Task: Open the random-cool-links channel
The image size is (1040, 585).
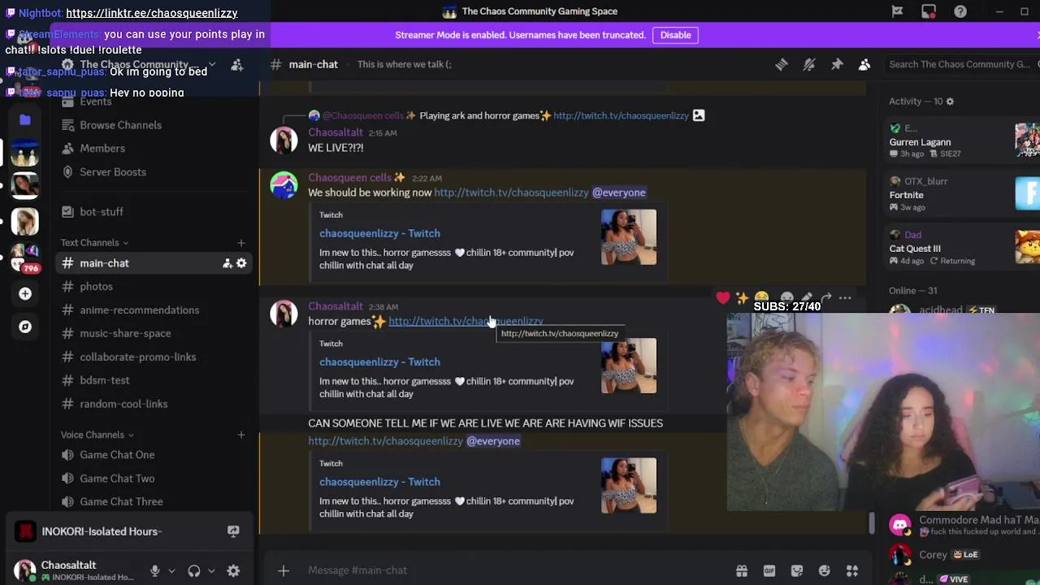Action: pyautogui.click(x=123, y=405)
